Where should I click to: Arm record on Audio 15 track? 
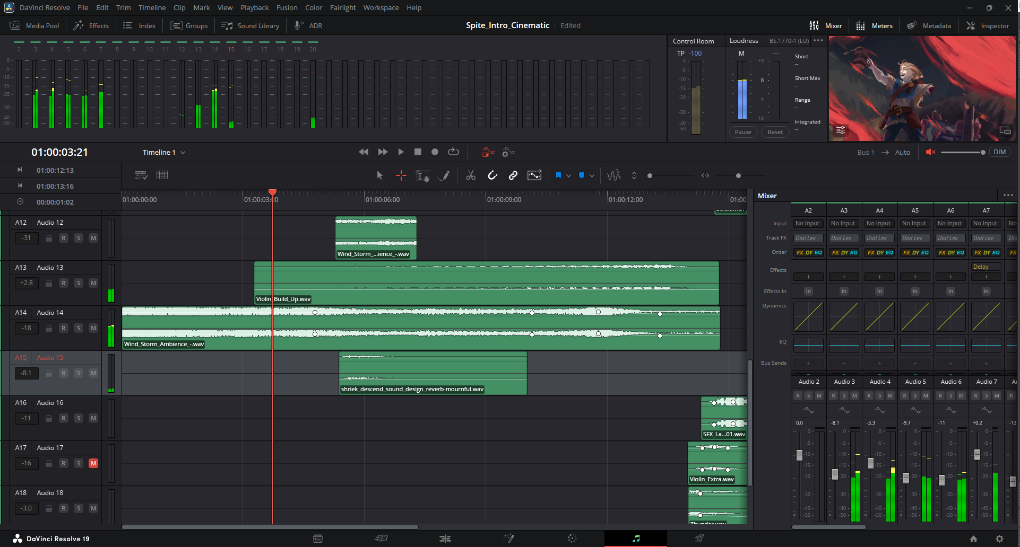[x=64, y=373]
